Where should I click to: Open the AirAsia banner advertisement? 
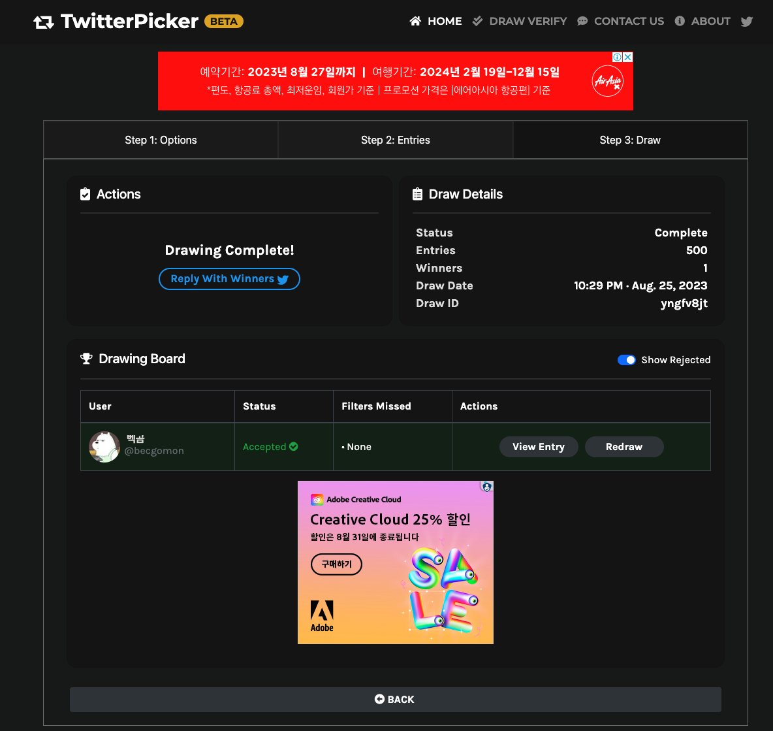pos(396,81)
